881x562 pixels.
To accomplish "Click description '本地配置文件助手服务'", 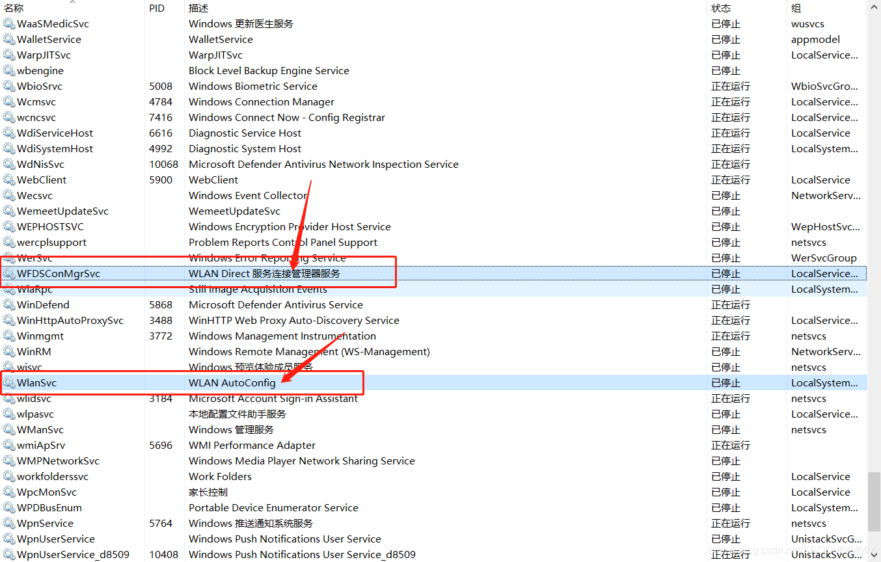I will (237, 414).
